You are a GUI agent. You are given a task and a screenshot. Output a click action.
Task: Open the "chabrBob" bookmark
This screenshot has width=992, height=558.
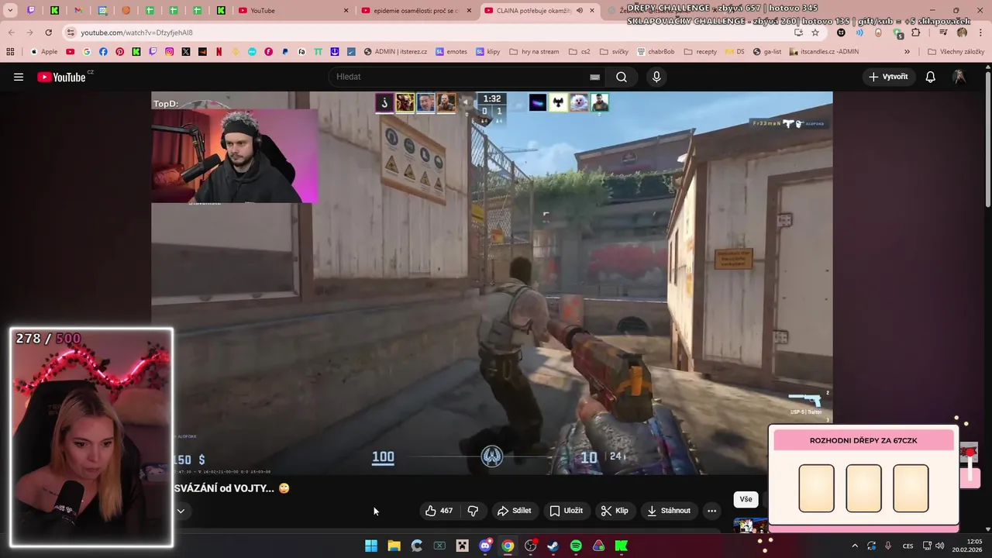pos(656,52)
